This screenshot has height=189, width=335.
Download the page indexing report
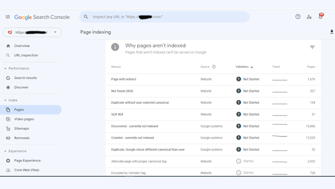coord(332,32)
